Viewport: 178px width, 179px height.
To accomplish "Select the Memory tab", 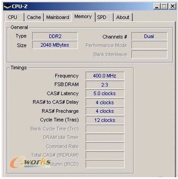I will point(83,17).
